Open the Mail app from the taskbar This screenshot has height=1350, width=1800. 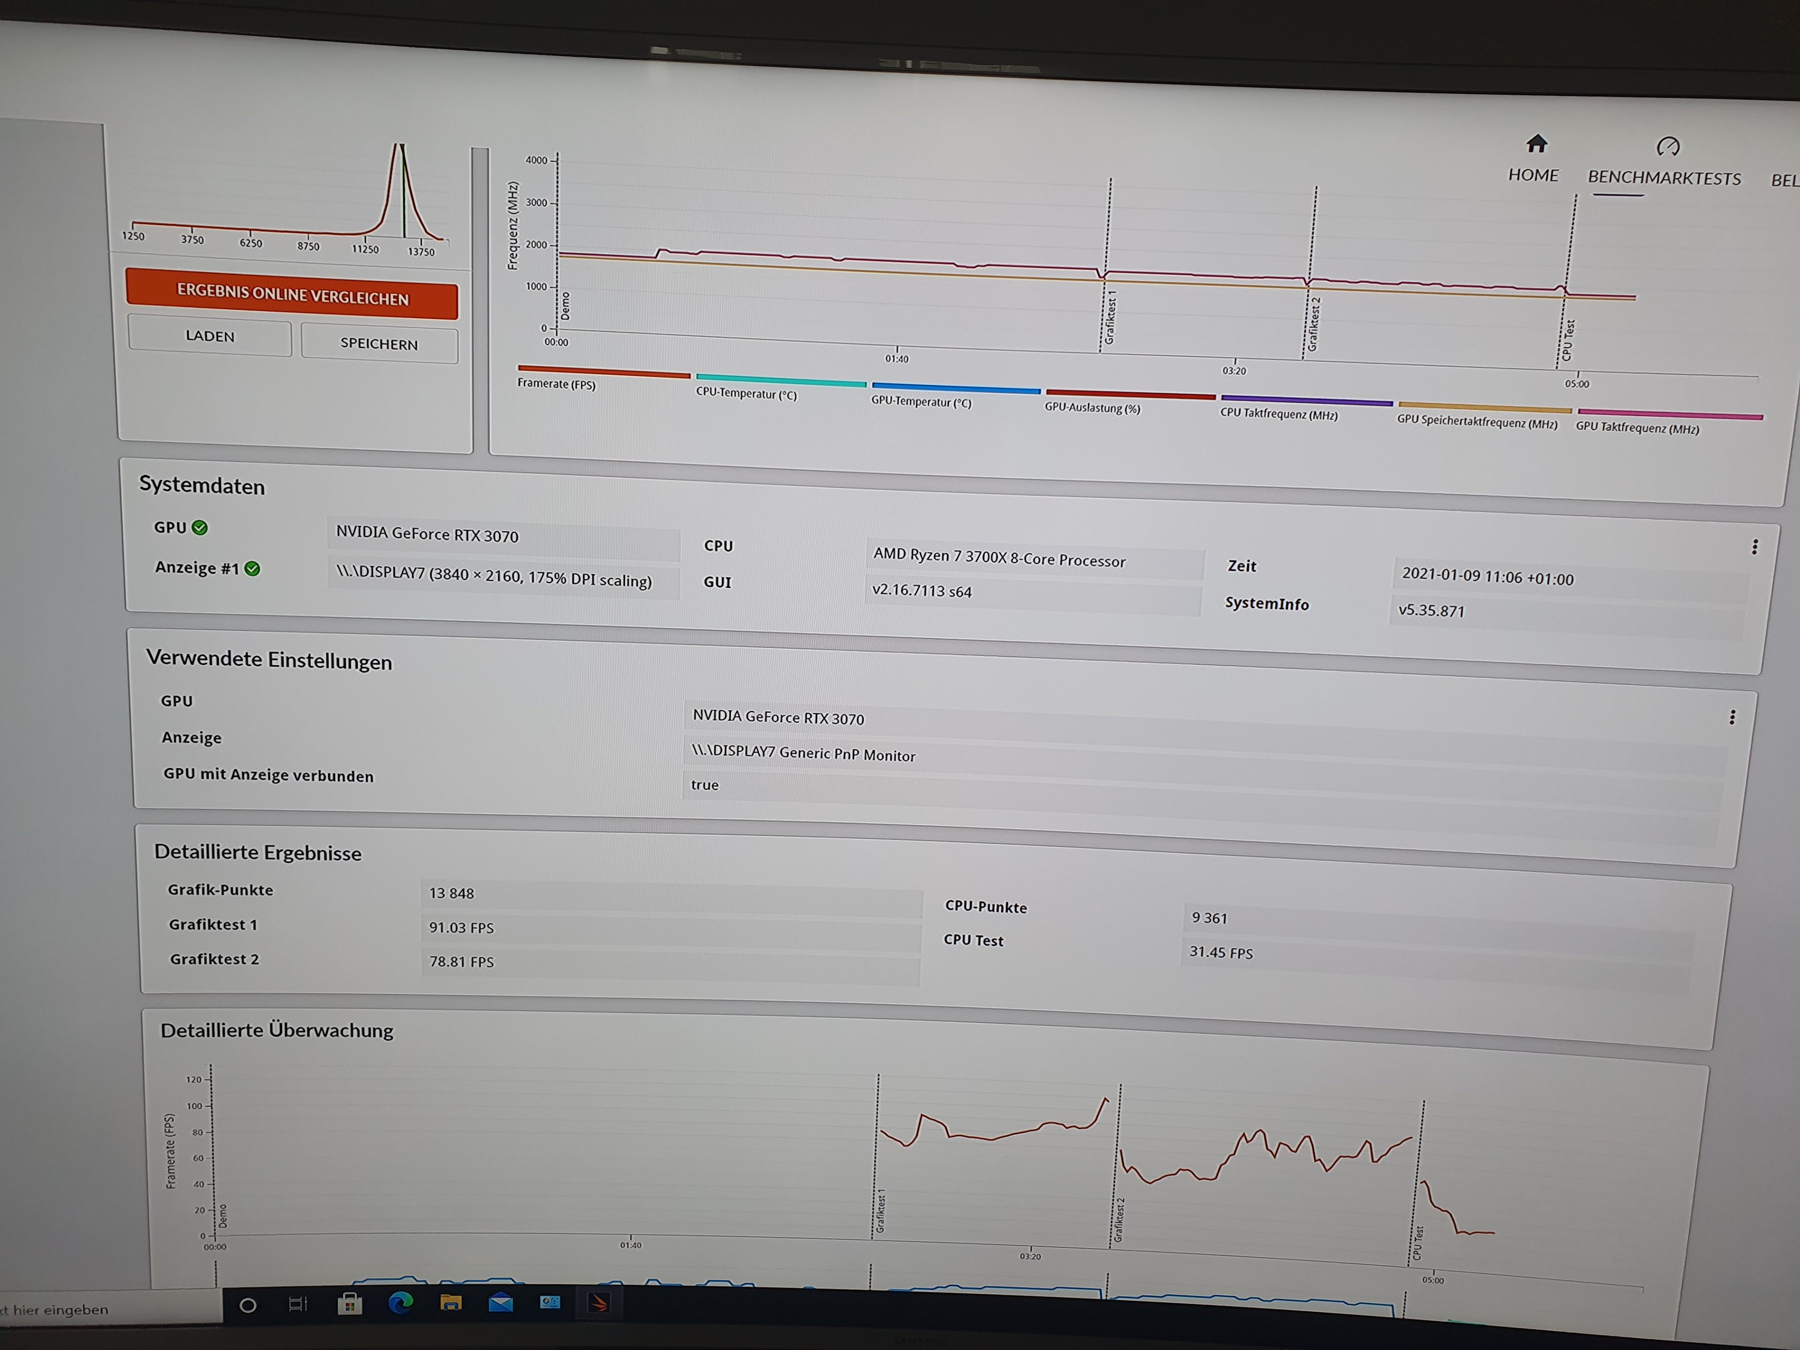point(501,1304)
